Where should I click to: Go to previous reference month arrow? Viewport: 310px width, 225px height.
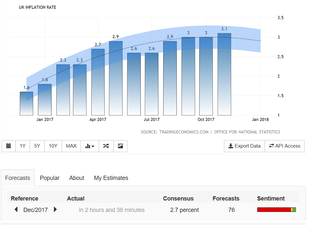click(x=16, y=210)
